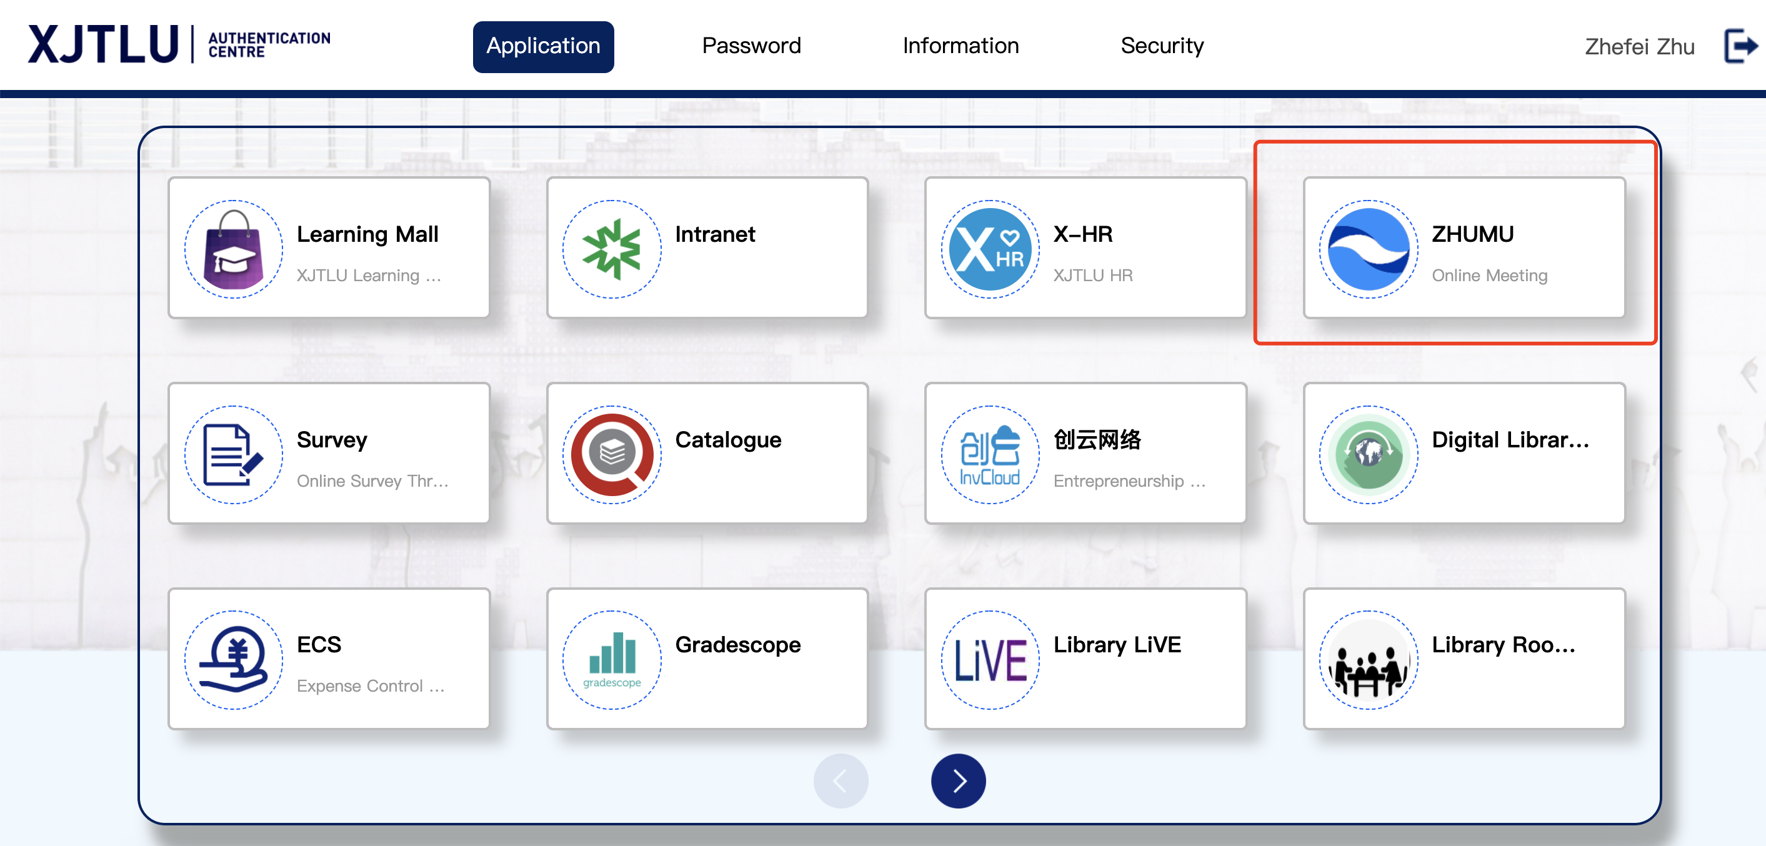This screenshot has width=1766, height=846.
Task: Click the 'Entrepreneurship ...' subtitle
Action: coord(1129,481)
